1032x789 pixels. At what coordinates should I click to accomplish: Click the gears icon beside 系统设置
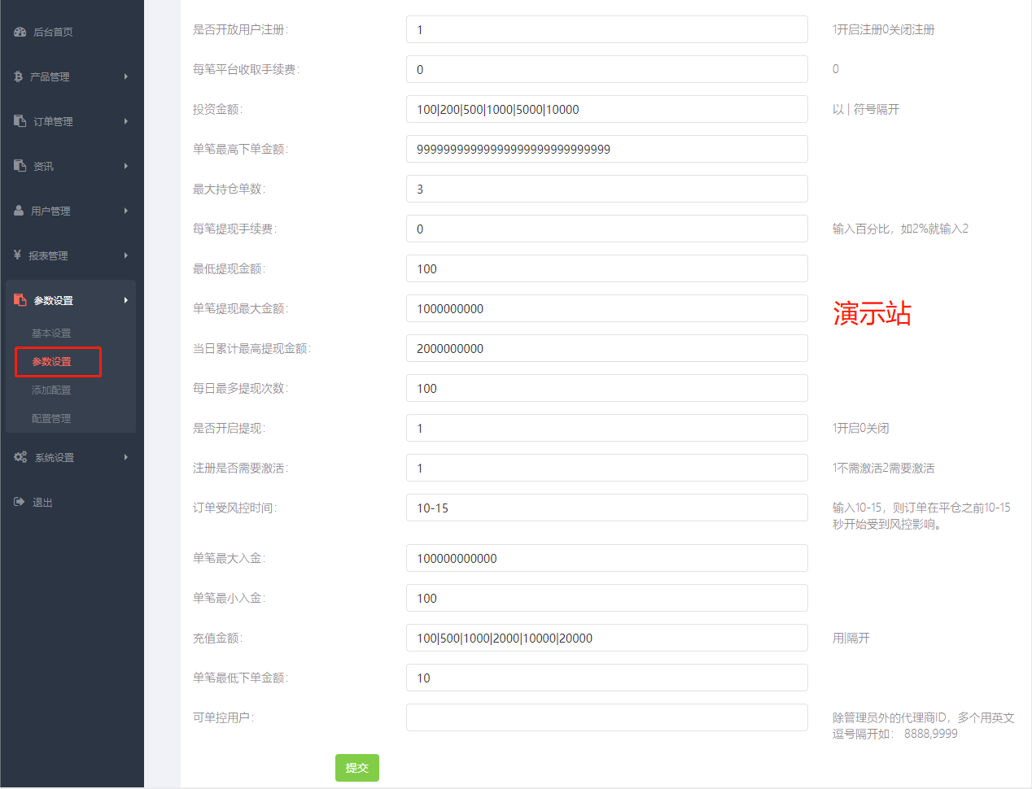[20, 457]
